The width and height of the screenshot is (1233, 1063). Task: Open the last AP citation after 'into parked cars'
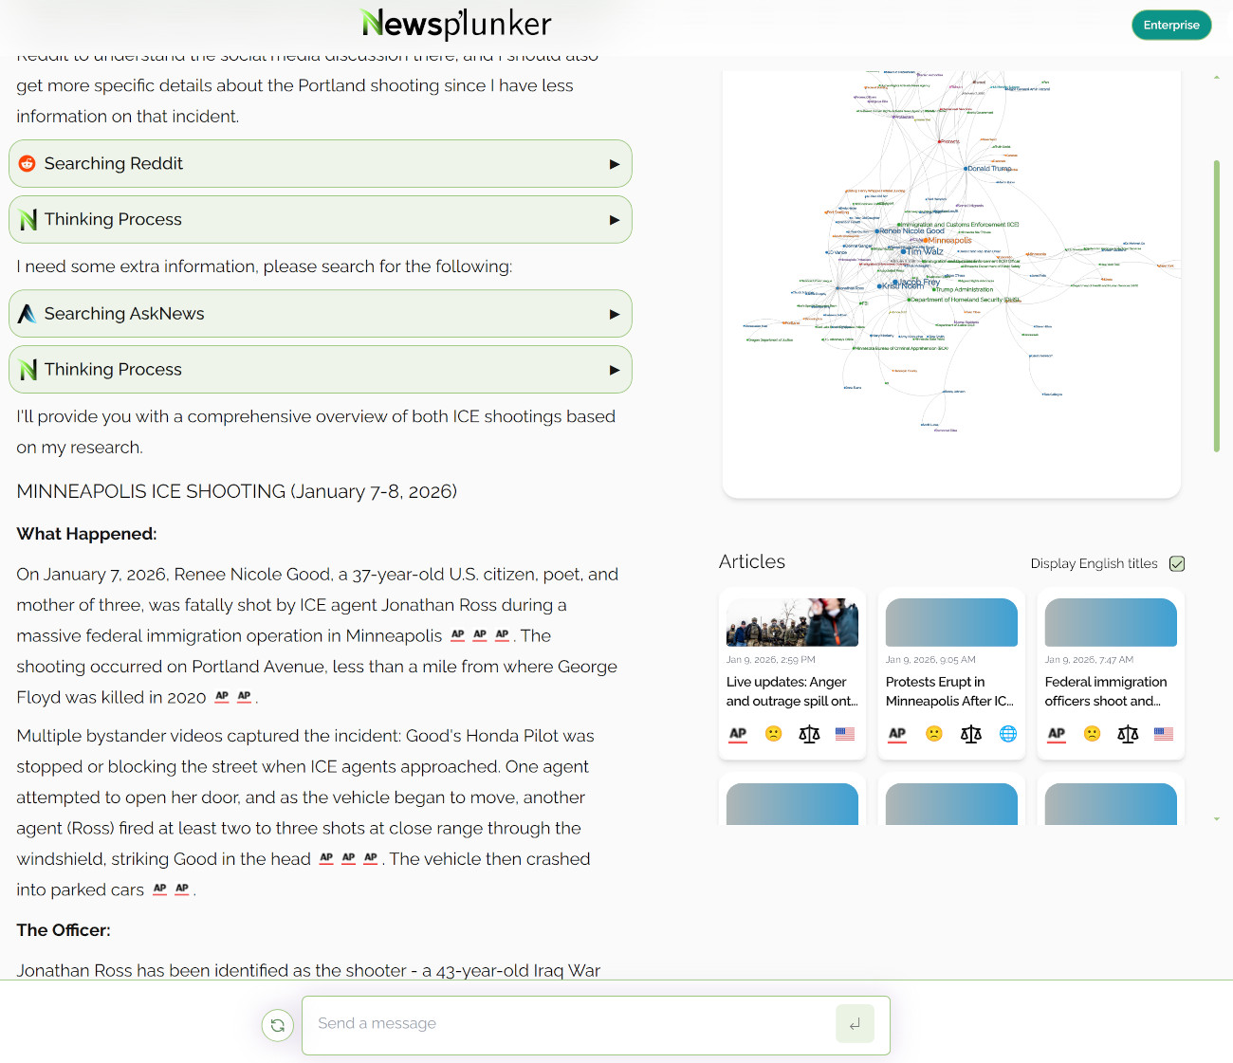182,889
